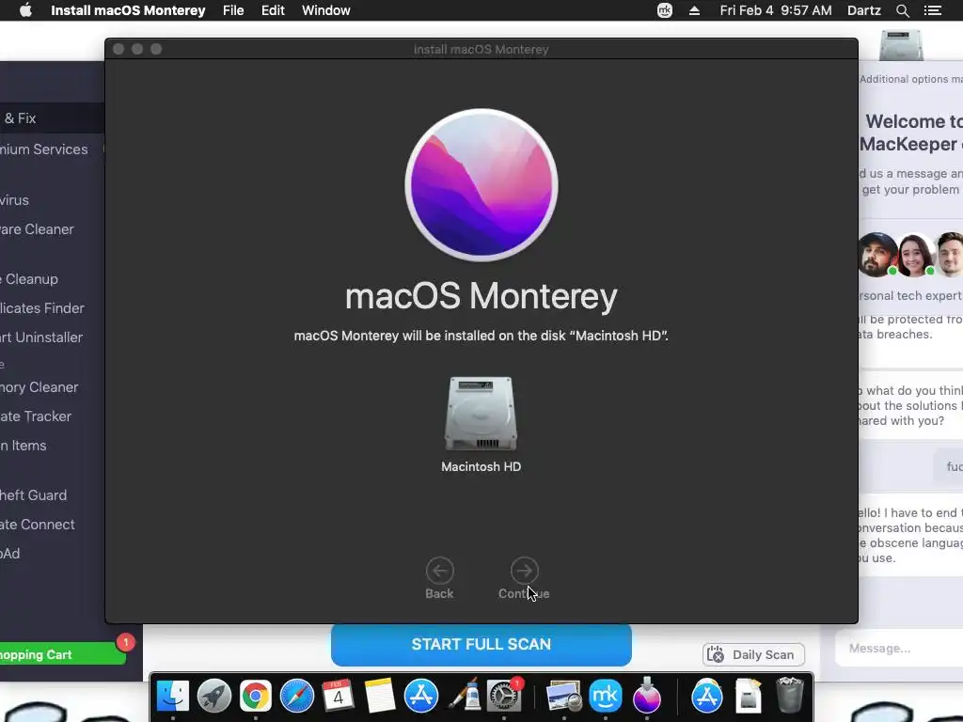Open System Preferences from the Dock

point(504,697)
